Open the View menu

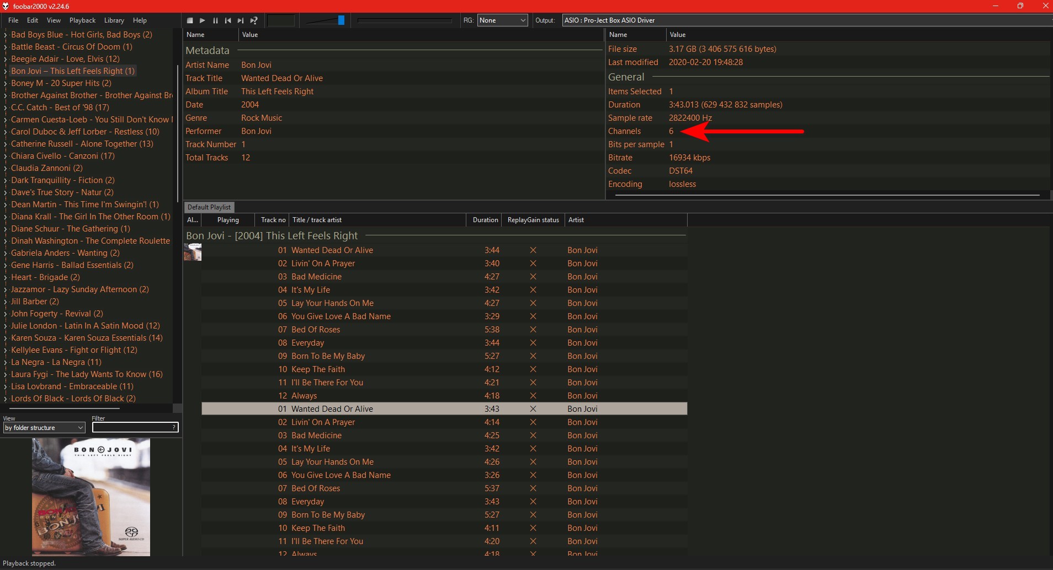coord(54,20)
